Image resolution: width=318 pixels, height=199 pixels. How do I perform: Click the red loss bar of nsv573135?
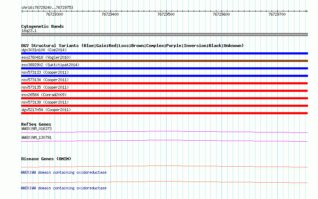coord(164,91)
